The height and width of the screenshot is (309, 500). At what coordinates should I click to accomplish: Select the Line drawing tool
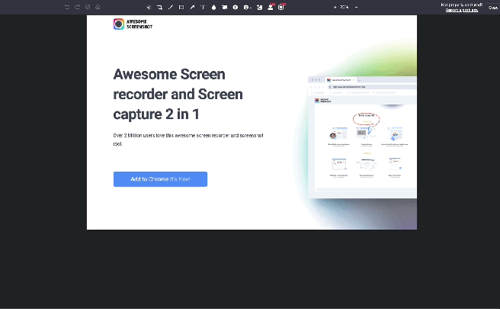pyautogui.click(x=171, y=7)
